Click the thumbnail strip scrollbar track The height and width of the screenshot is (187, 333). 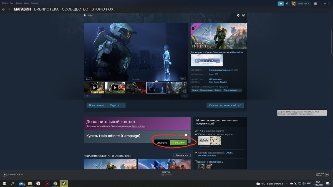point(136,96)
